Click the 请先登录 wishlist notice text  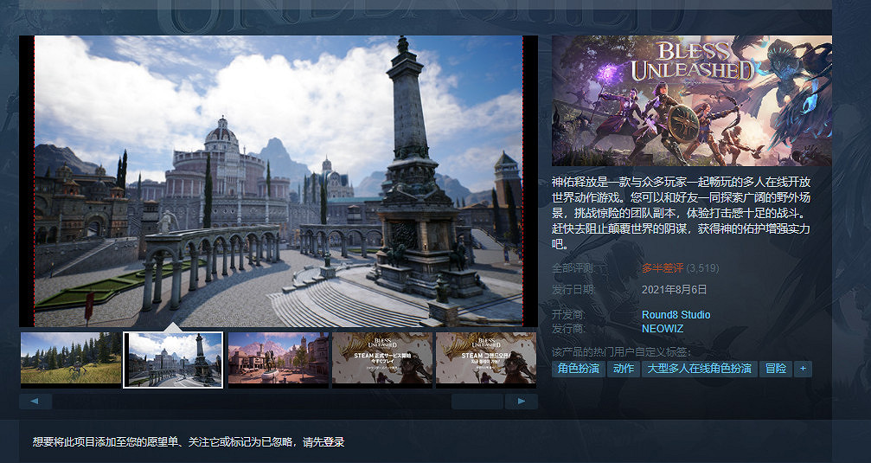(x=323, y=442)
